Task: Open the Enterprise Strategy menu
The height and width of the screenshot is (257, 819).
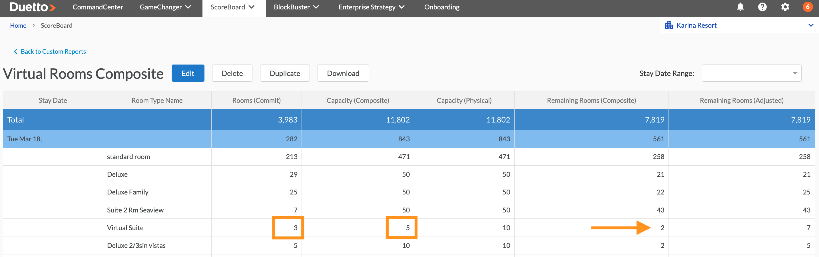Action: [371, 7]
